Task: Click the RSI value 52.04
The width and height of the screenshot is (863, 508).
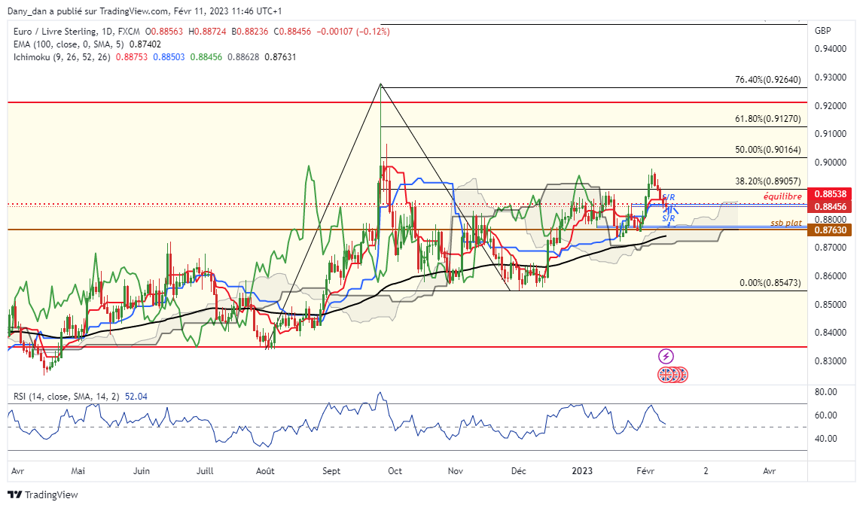Action: [136, 397]
